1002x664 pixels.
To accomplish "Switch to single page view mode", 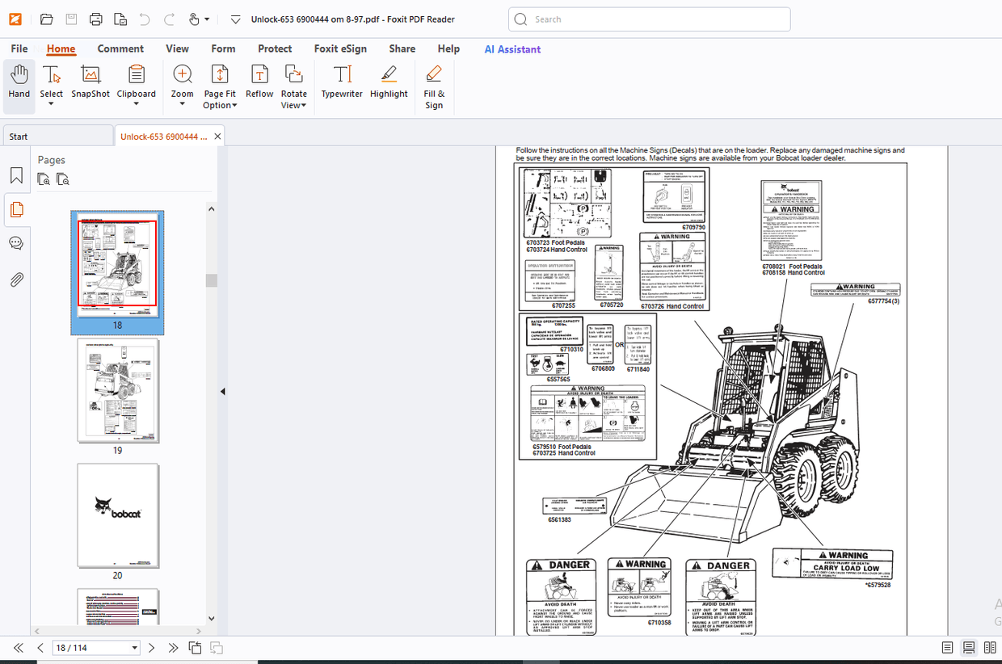I will [x=947, y=648].
